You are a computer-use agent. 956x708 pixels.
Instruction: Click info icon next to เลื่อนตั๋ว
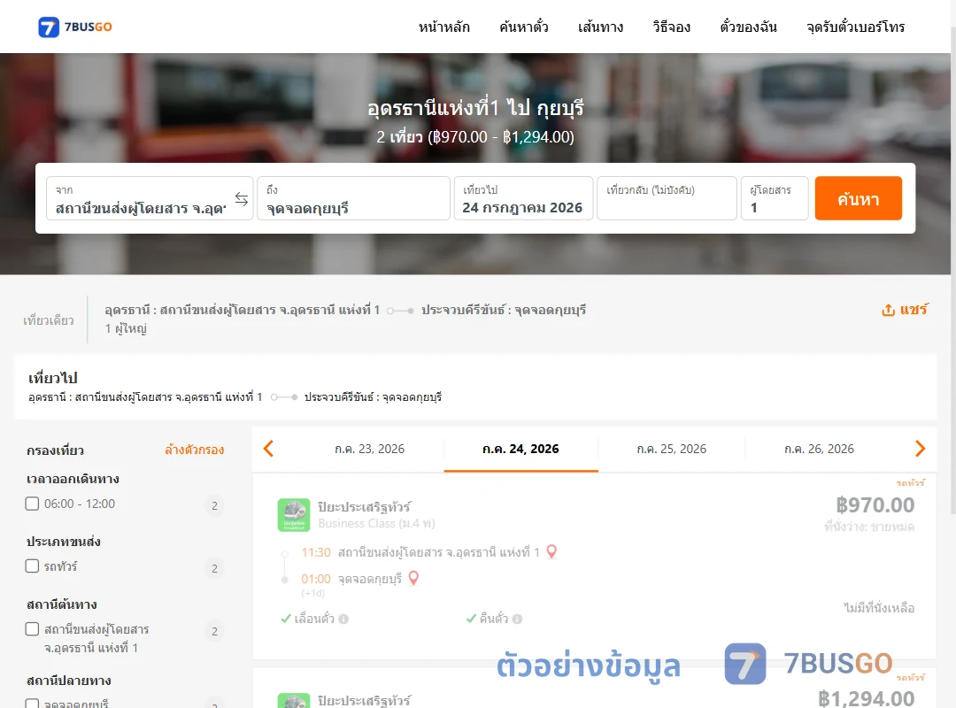click(x=343, y=619)
